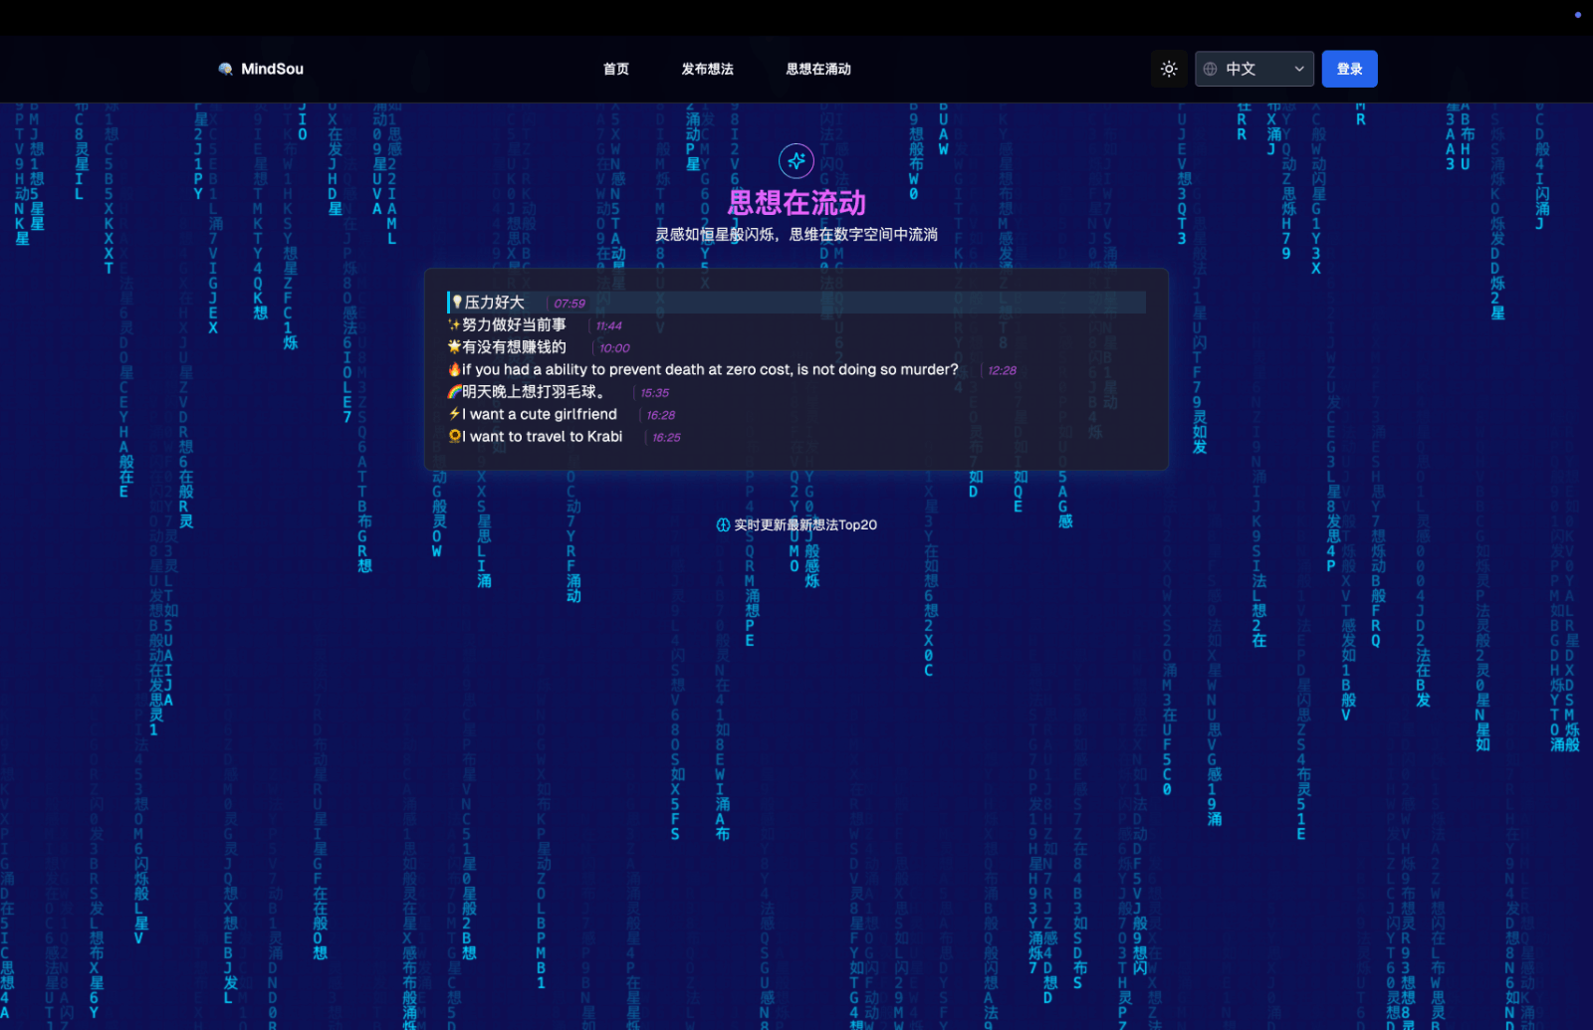
Task: Click the 12:28 timestamp
Action: point(1002,370)
